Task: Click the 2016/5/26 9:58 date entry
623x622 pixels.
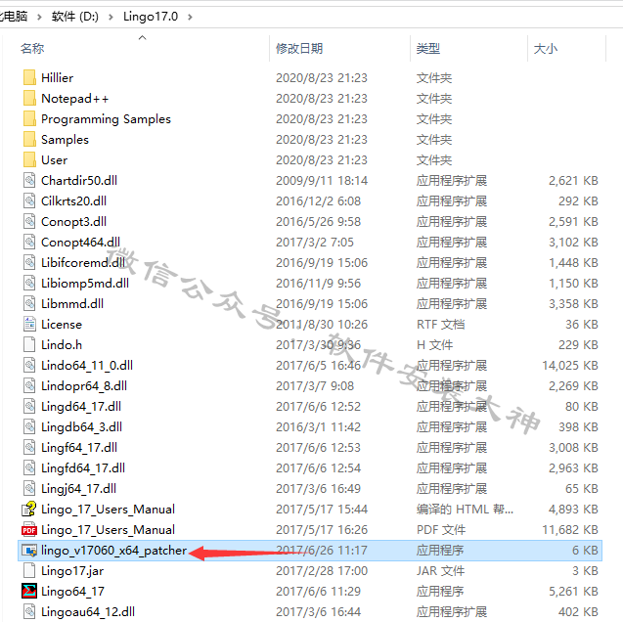Action: tap(318, 222)
